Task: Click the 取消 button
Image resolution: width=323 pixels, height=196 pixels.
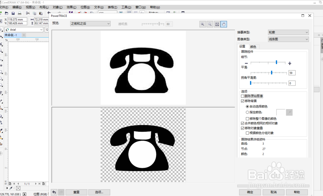Action: (x=274, y=192)
